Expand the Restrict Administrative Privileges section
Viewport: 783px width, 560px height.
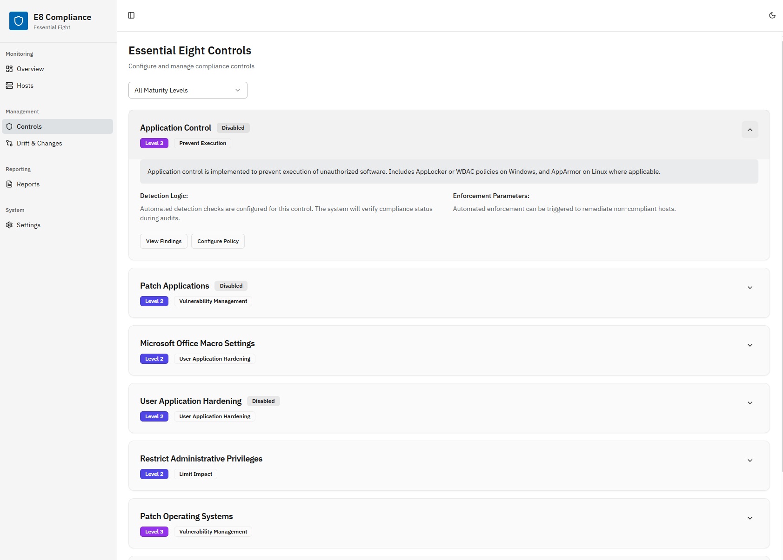tap(750, 461)
